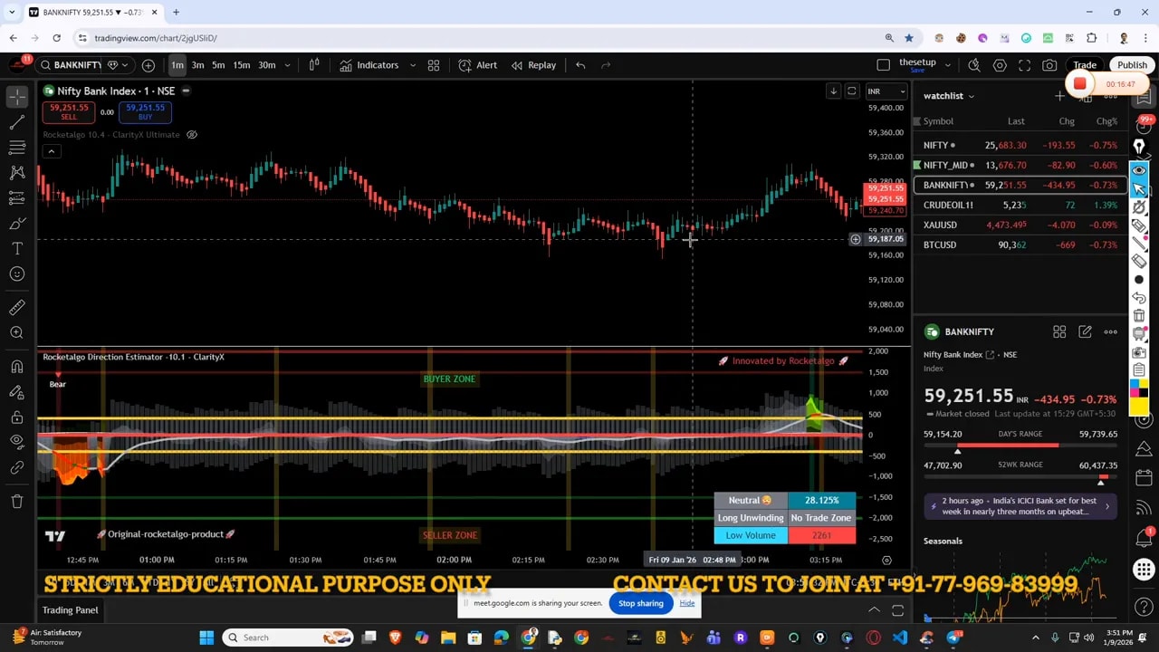Hide the ClarityX Ultimate indicator
The image size is (1159, 652).
190,134
